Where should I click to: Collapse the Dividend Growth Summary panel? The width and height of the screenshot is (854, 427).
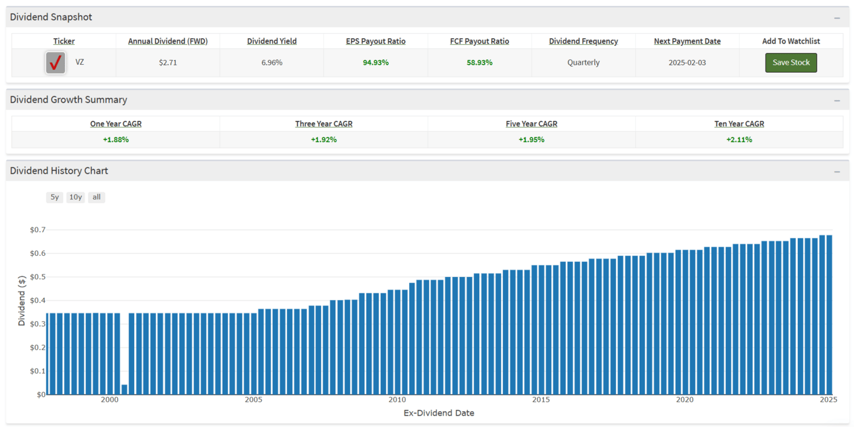837,100
